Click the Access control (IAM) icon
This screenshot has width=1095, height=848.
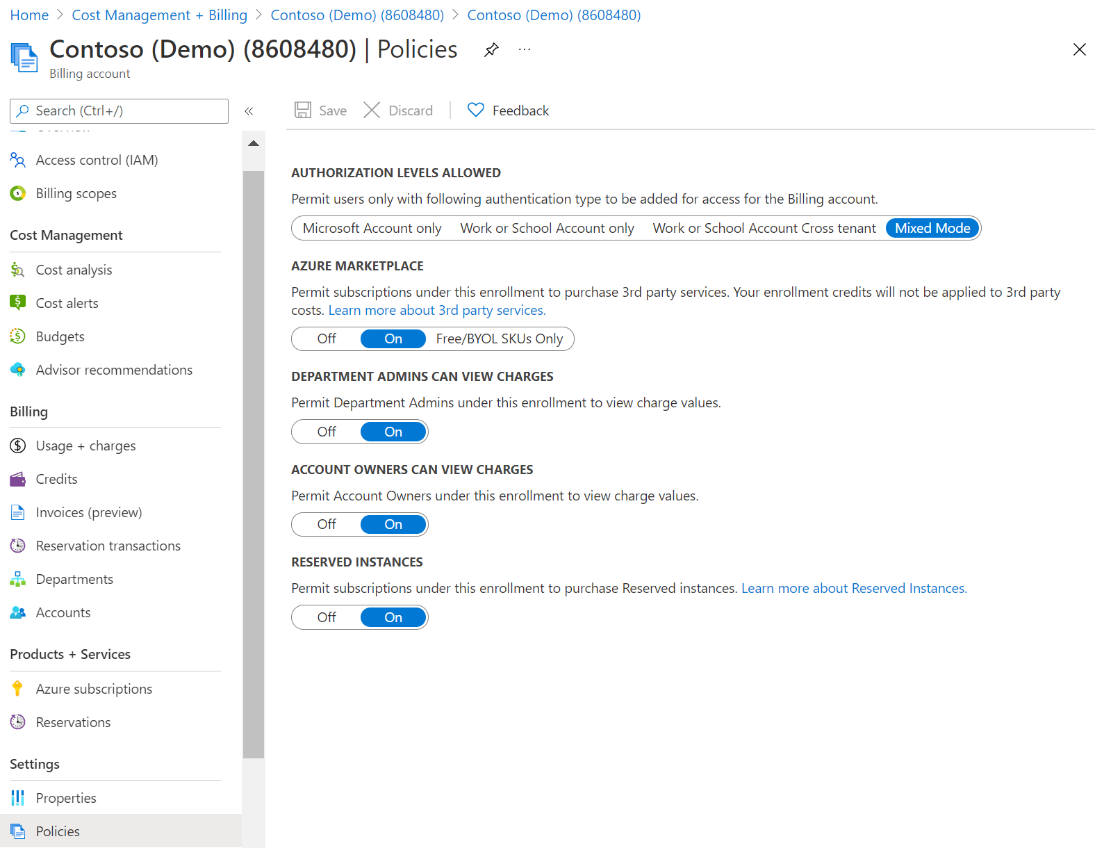click(18, 160)
